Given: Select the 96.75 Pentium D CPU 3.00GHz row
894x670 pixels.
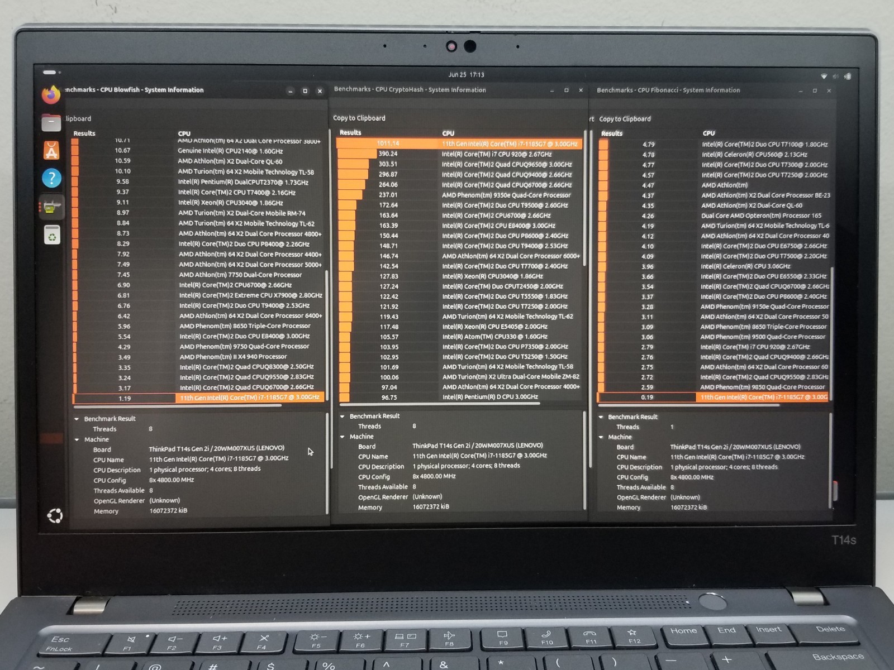Looking at the screenshot, I should (x=459, y=397).
